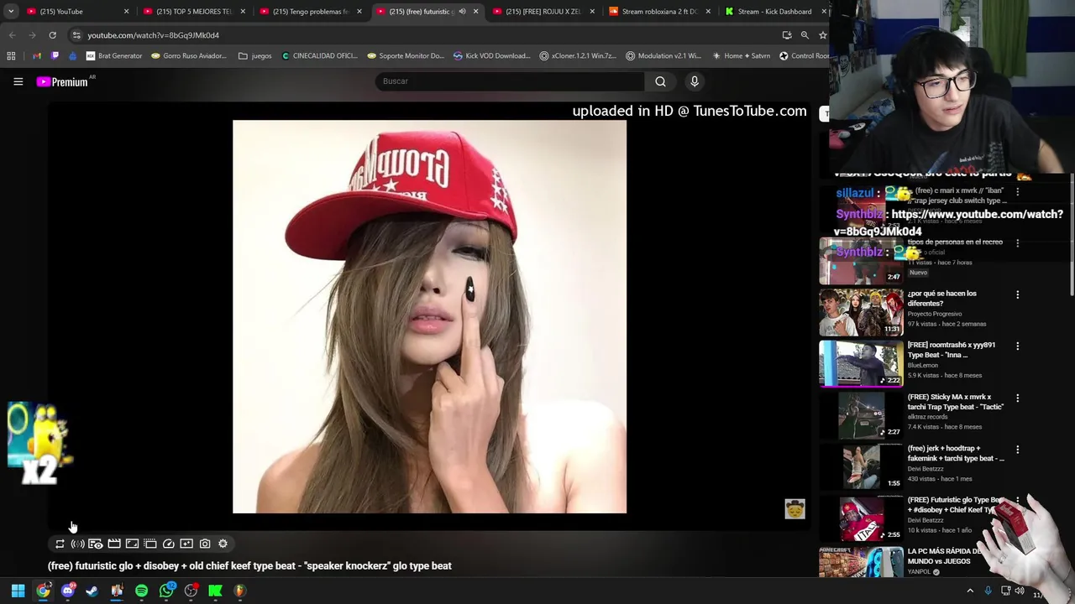Go back in browser history
The image size is (1075, 604).
12,35
